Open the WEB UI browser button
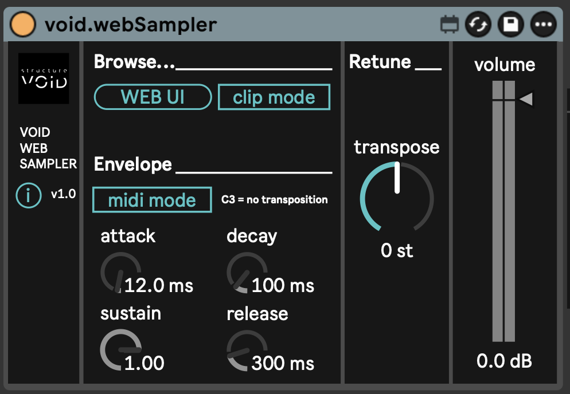Viewport: 570px width, 394px height. (x=153, y=97)
